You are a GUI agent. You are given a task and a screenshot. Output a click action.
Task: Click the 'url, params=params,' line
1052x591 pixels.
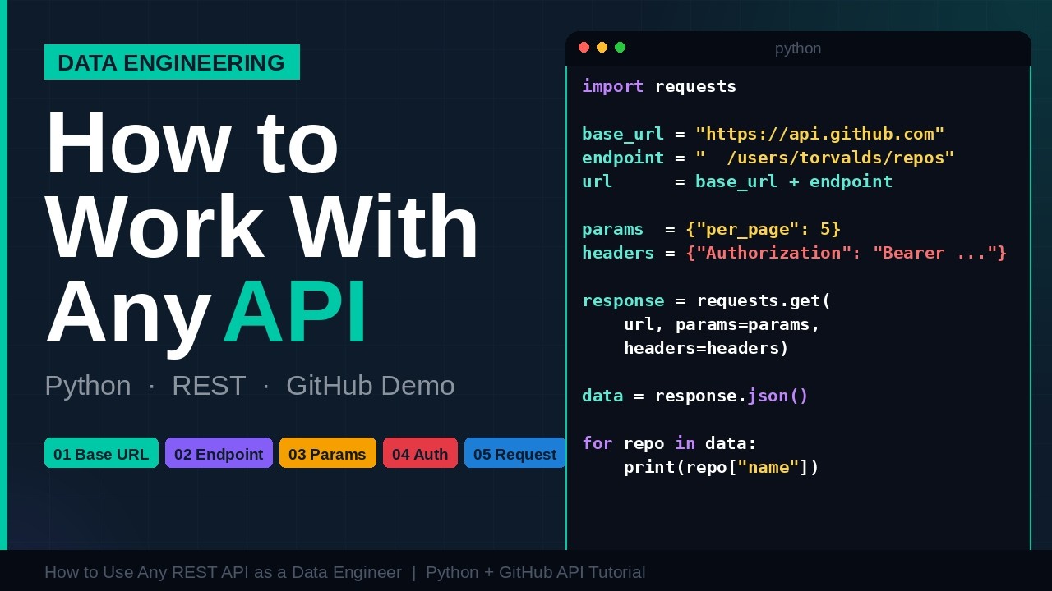(x=722, y=324)
